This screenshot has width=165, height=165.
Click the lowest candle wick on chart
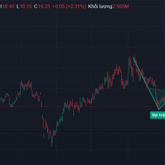pos(52,144)
